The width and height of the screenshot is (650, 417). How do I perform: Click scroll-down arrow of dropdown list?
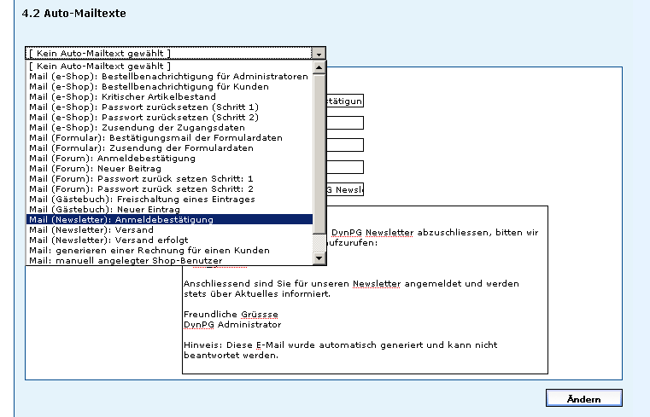[x=319, y=258]
